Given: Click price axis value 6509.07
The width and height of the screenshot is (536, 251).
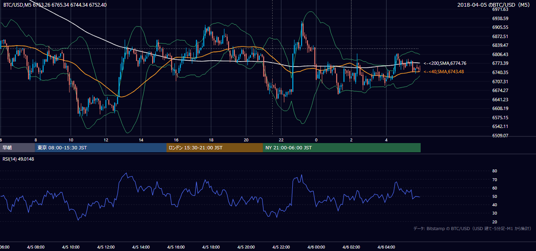Looking at the screenshot, I should coord(500,136).
